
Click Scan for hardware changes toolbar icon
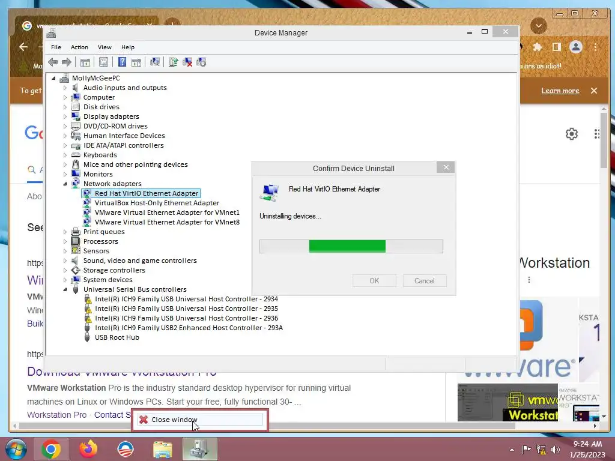click(x=155, y=62)
